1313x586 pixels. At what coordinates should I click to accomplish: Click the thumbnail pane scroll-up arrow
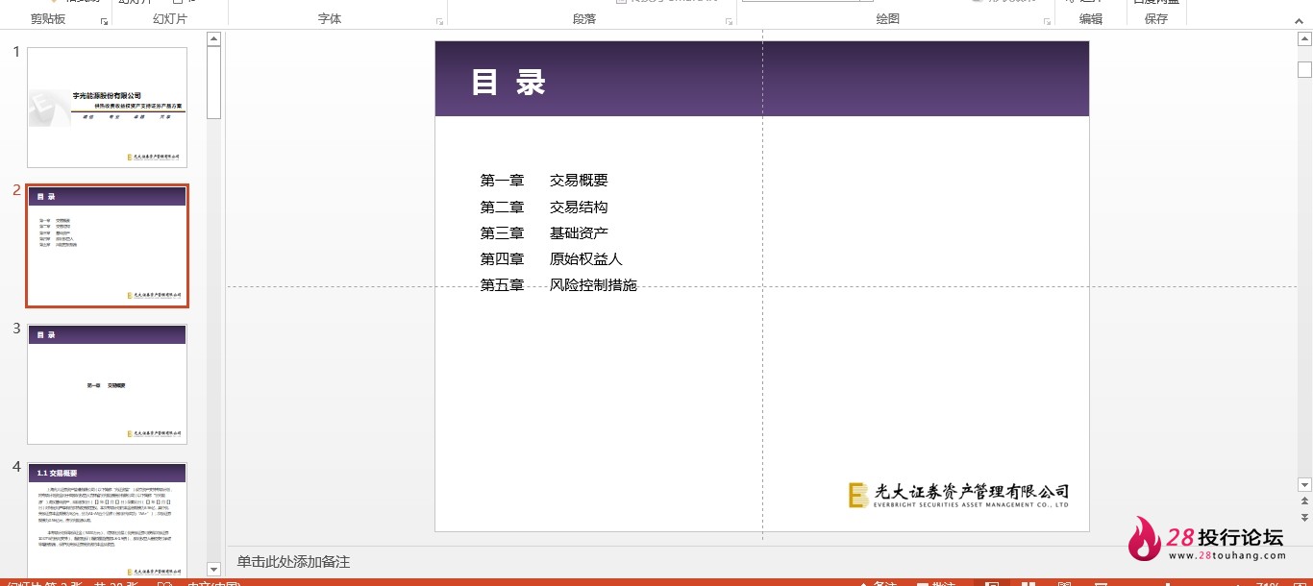point(214,39)
